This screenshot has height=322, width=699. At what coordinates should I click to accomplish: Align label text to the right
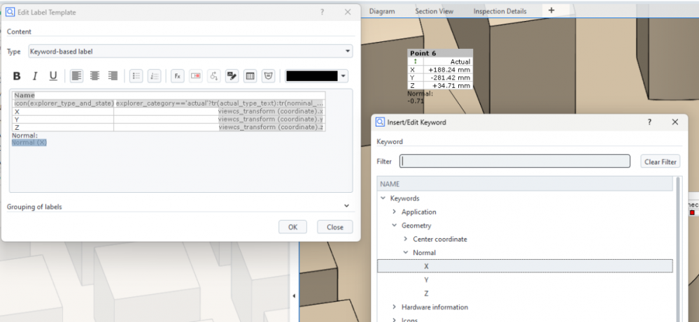coord(113,76)
